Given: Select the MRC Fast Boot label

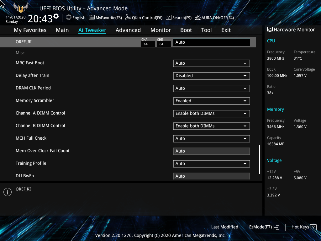Looking at the screenshot, I should (30, 63).
